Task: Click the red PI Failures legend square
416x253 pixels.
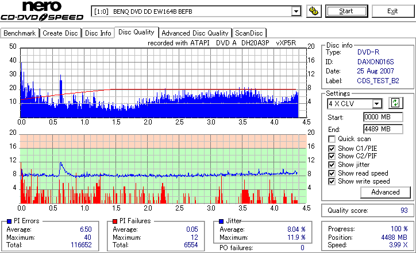Action: pyautogui.click(x=115, y=221)
